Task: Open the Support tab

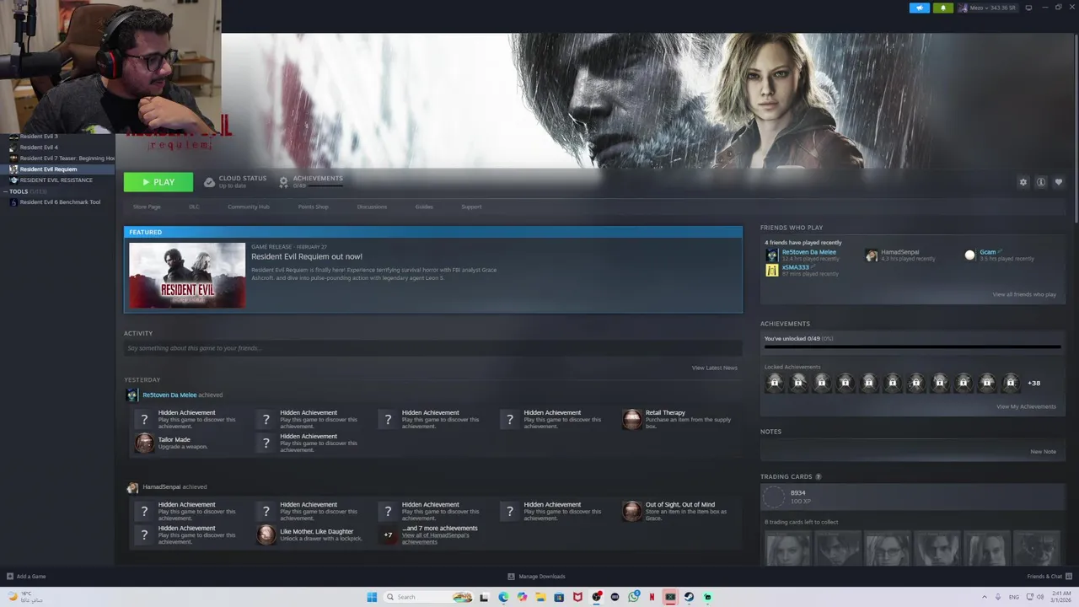Action: (x=471, y=207)
